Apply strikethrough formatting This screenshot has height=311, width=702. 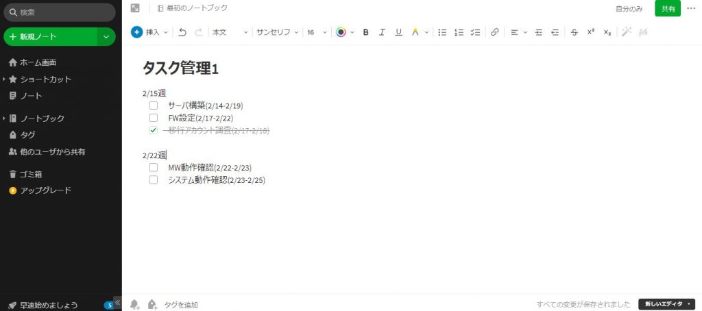click(x=574, y=32)
